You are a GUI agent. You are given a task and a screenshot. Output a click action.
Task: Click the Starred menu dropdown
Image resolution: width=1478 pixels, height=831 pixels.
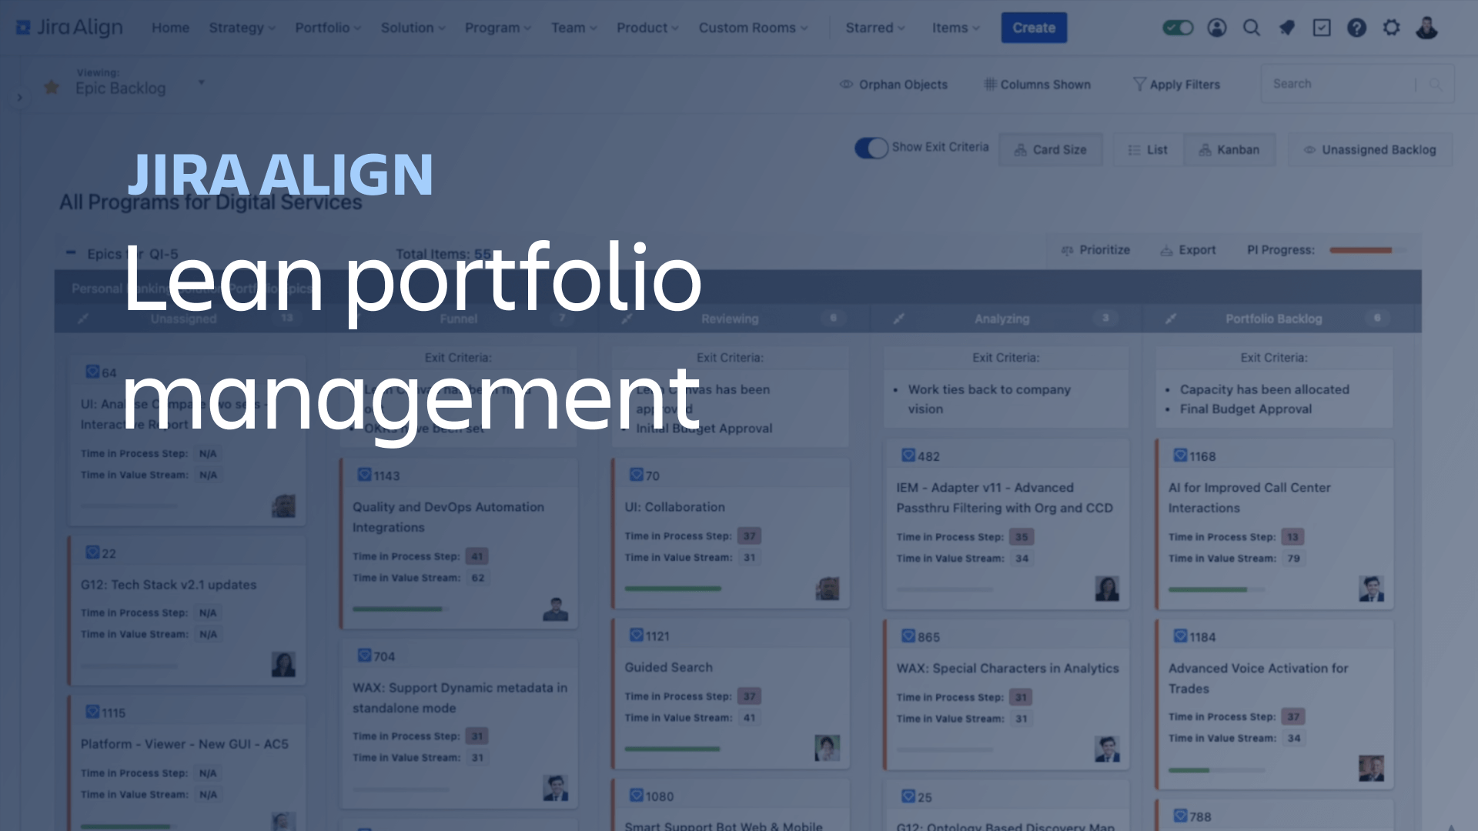pyautogui.click(x=875, y=28)
